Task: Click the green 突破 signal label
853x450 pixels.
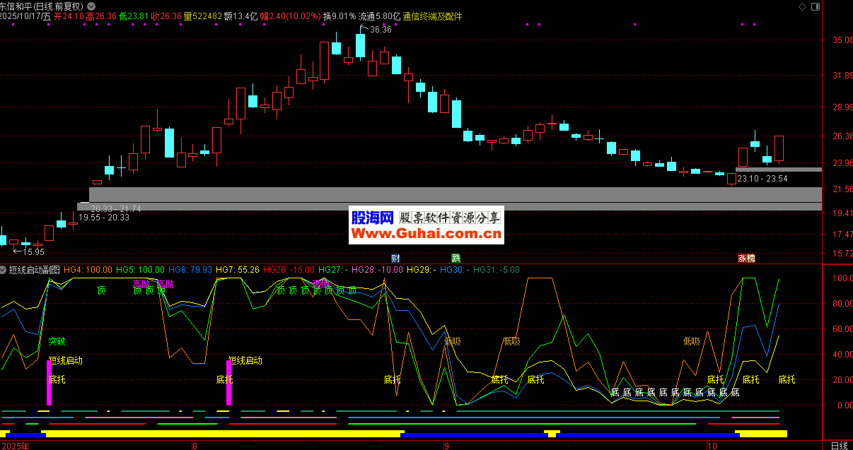Action: tap(57, 341)
